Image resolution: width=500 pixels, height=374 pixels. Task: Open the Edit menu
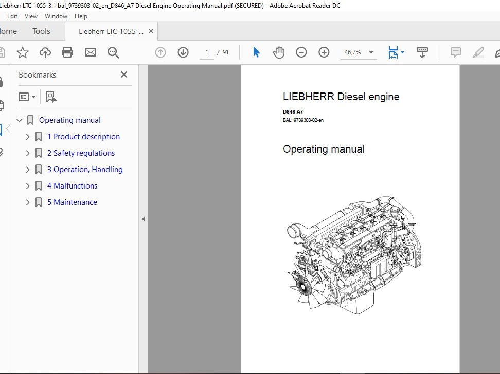(12, 16)
